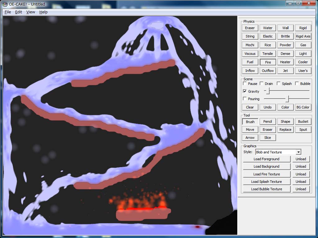318x238 pixels.
Task: Select the String material
Action: click(x=250, y=36)
